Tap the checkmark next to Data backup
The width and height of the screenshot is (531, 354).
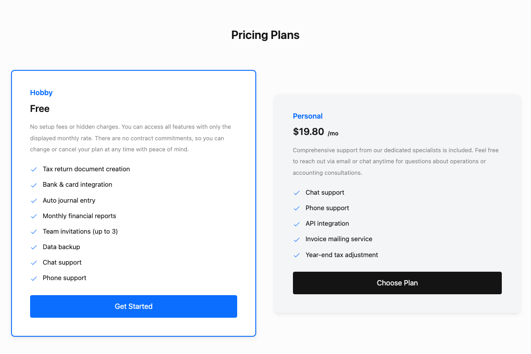[34, 247]
